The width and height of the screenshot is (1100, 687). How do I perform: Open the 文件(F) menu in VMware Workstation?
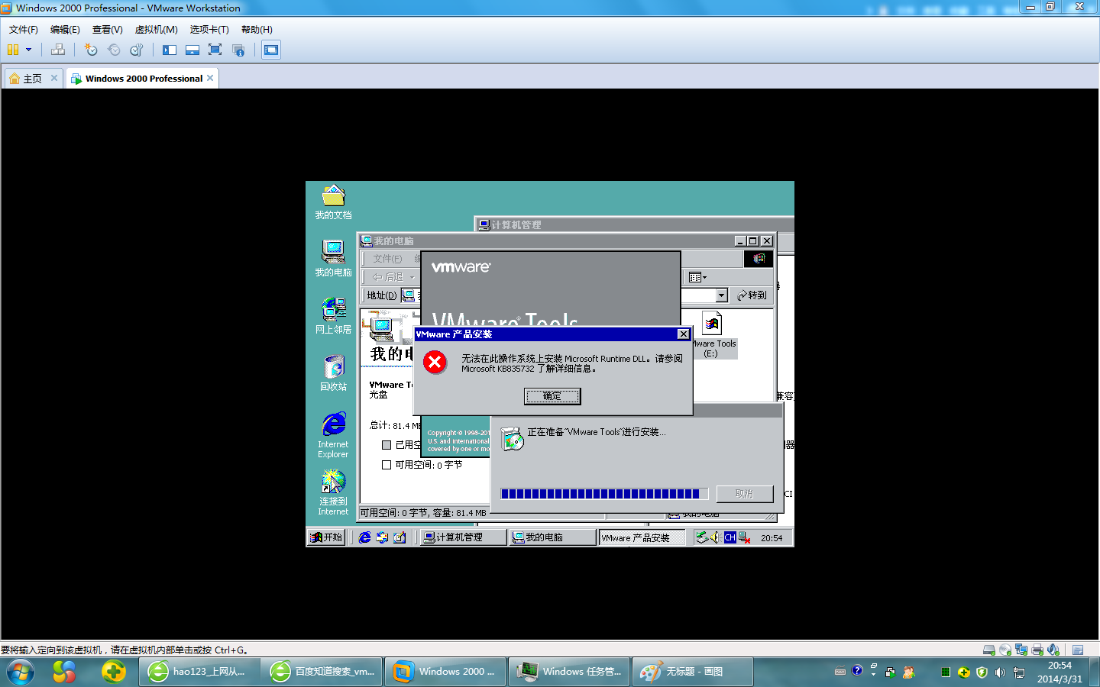click(x=24, y=29)
